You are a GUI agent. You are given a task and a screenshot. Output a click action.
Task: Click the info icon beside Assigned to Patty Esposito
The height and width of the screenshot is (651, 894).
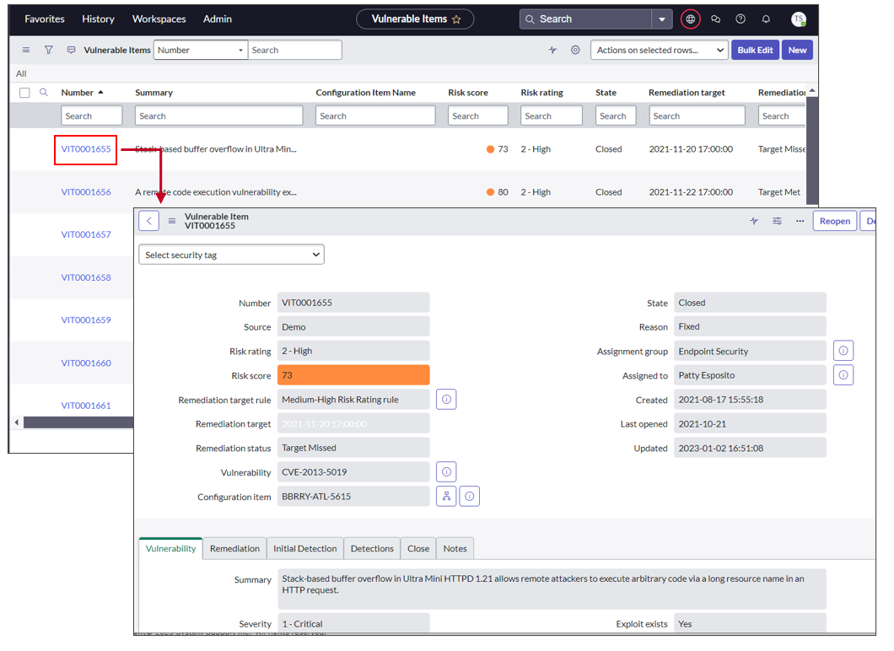click(x=843, y=374)
